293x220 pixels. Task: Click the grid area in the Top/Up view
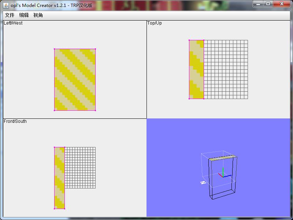coord(226,69)
